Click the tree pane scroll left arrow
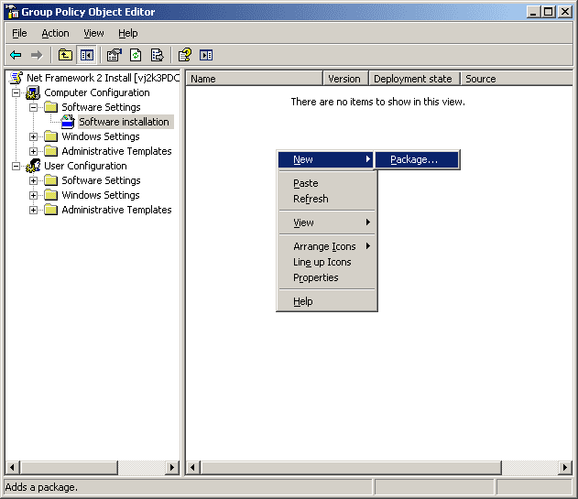 [x=13, y=468]
